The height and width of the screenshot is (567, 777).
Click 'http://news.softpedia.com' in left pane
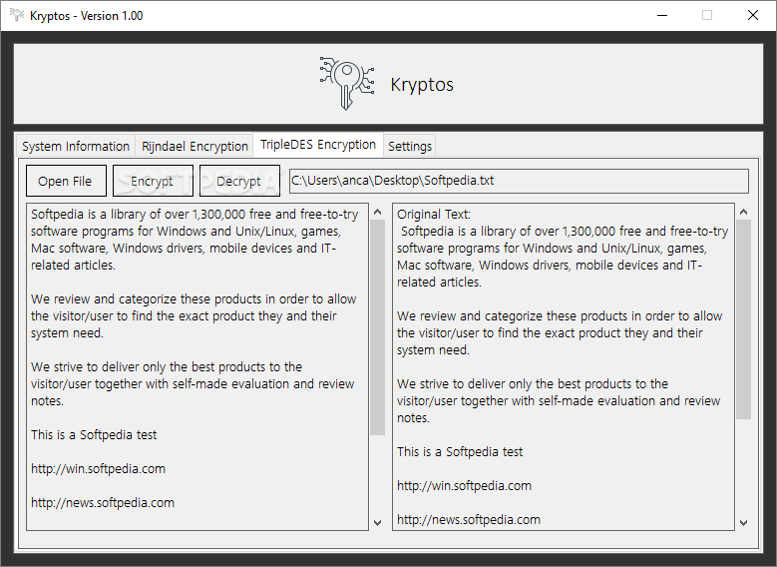click(103, 502)
